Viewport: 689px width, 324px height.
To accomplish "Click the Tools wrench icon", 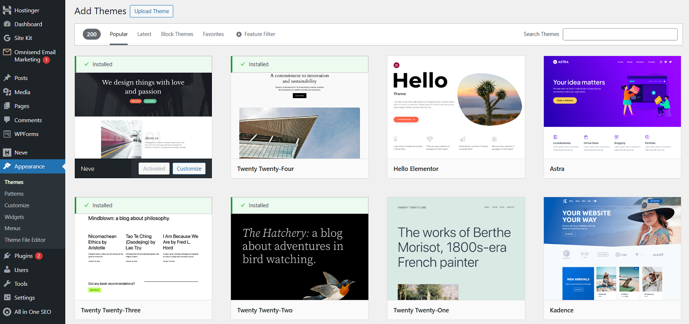I will 7,284.
